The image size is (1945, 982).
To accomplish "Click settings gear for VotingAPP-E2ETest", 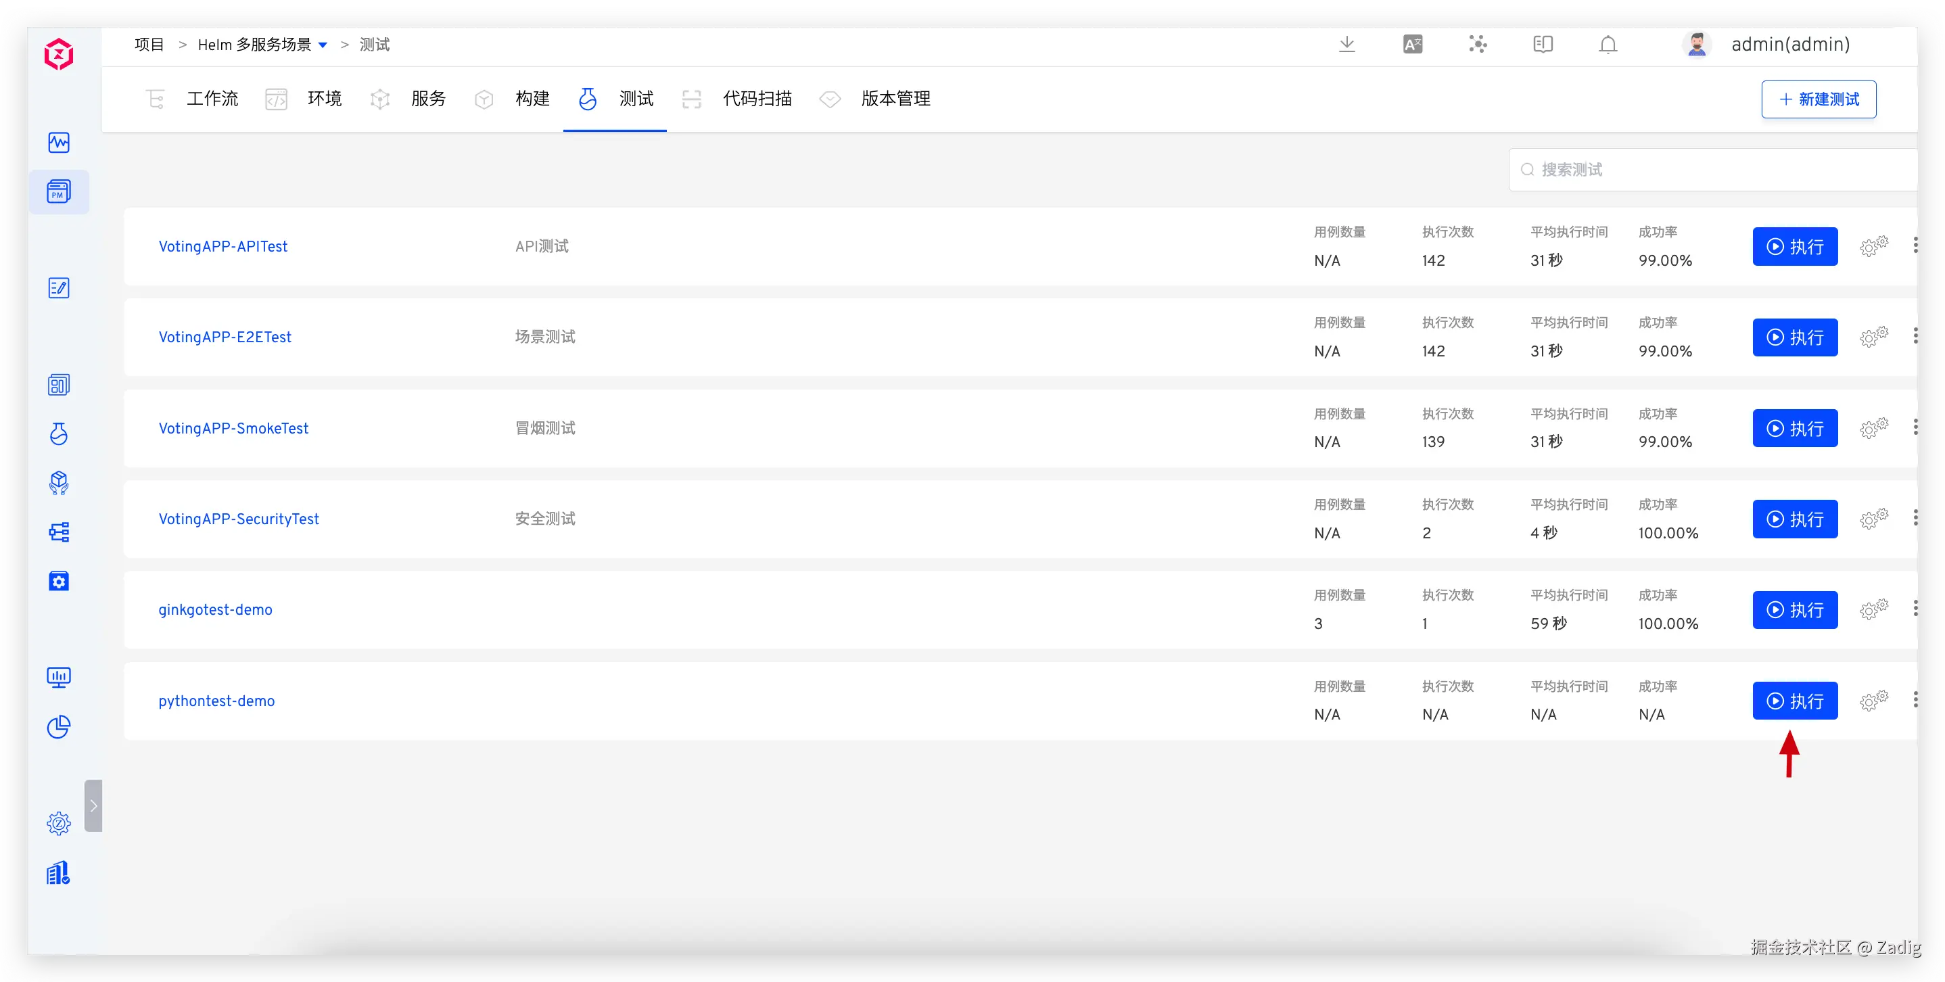I will coord(1873,337).
